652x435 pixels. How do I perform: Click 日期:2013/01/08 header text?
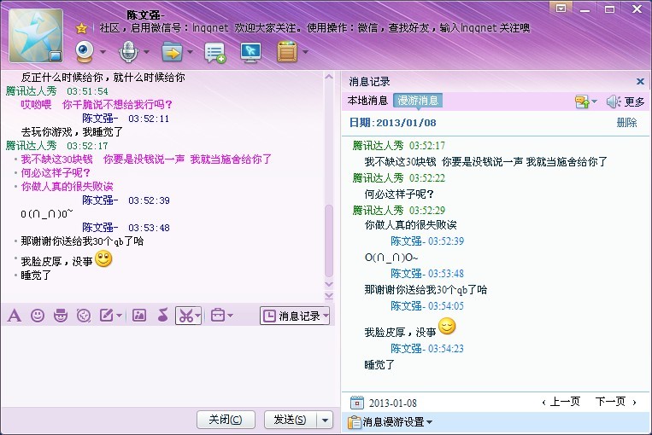(x=392, y=123)
